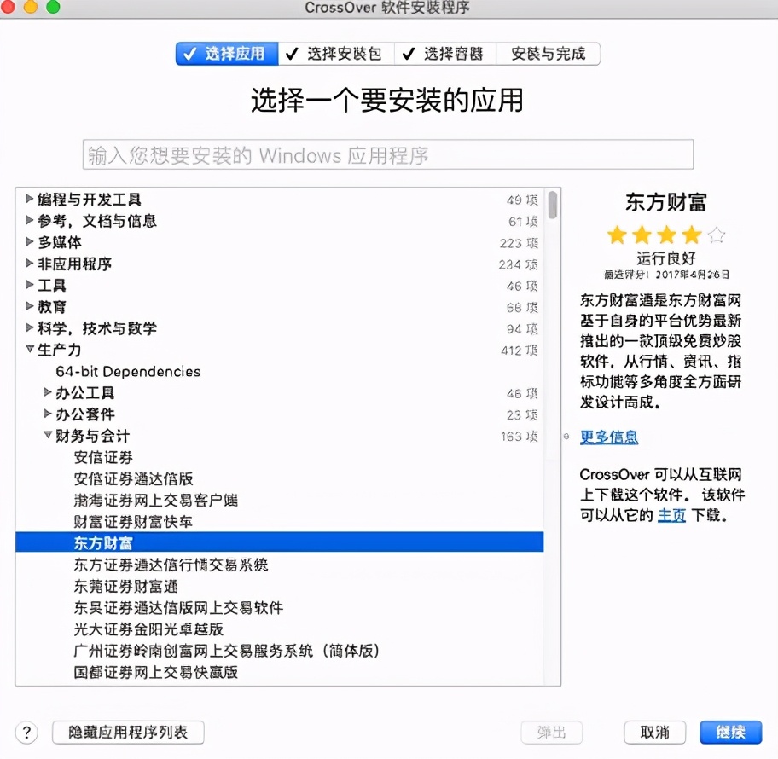Switch to the 选择容器 tab
The height and width of the screenshot is (759, 778).
(x=445, y=54)
